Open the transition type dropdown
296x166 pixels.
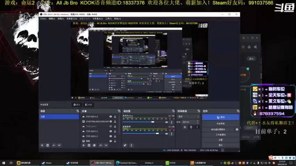pos(188,117)
